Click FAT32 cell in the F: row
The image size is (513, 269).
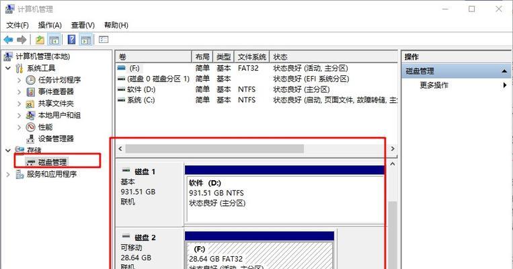[x=248, y=68]
